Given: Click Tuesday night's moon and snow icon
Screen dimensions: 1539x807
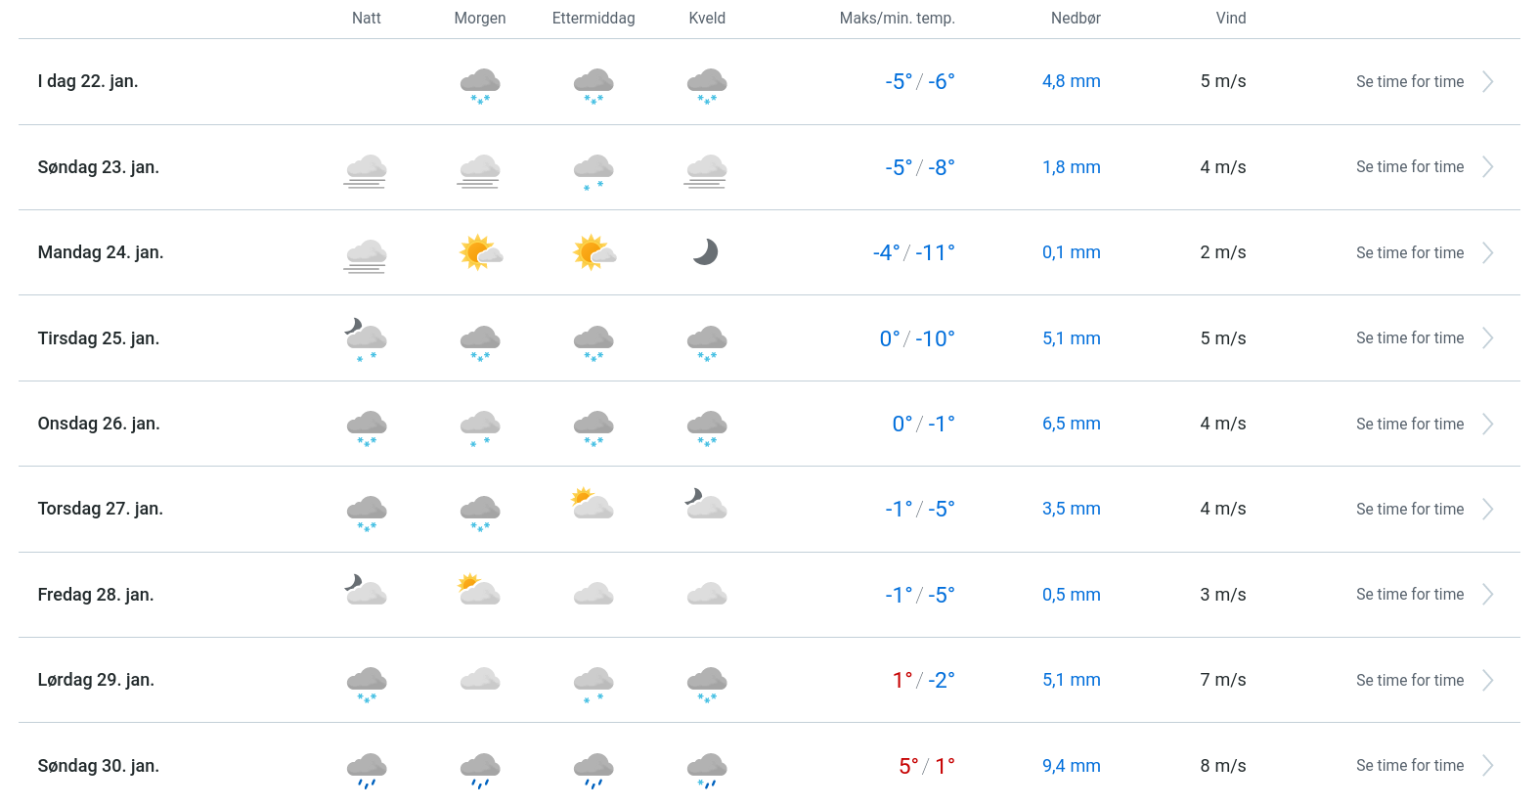Looking at the screenshot, I should [x=366, y=338].
